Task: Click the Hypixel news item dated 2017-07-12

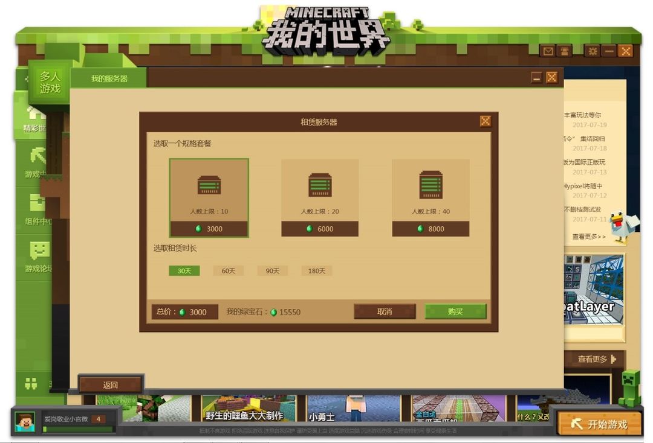Action: pos(585,190)
